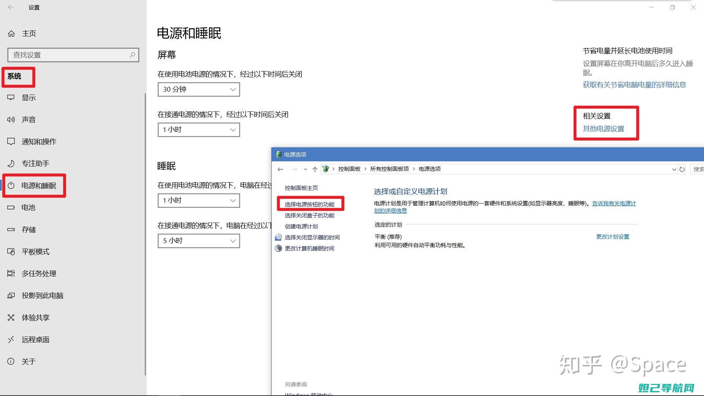This screenshot has height=396, width=704.
Task: Go up one level in 电源选项
Action: [x=315, y=169]
